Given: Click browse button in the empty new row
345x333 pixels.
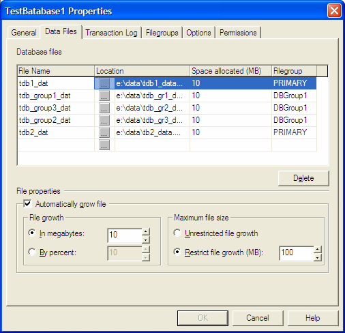Looking at the screenshot, I should (104, 145).
